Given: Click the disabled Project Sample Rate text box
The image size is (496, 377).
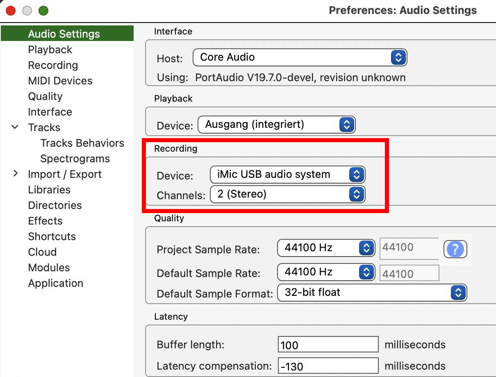Looking at the screenshot, I should [409, 248].
